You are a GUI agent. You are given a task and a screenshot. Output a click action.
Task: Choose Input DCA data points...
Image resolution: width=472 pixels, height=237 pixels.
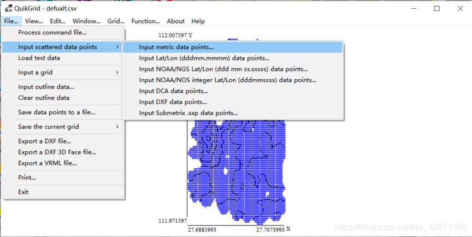233,91
